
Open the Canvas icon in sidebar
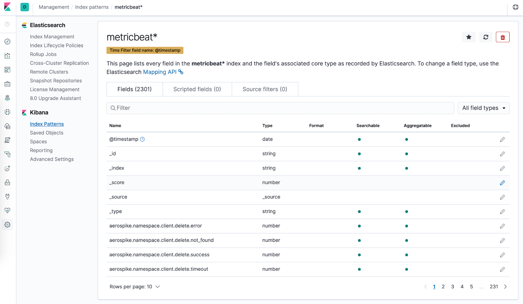8,84
